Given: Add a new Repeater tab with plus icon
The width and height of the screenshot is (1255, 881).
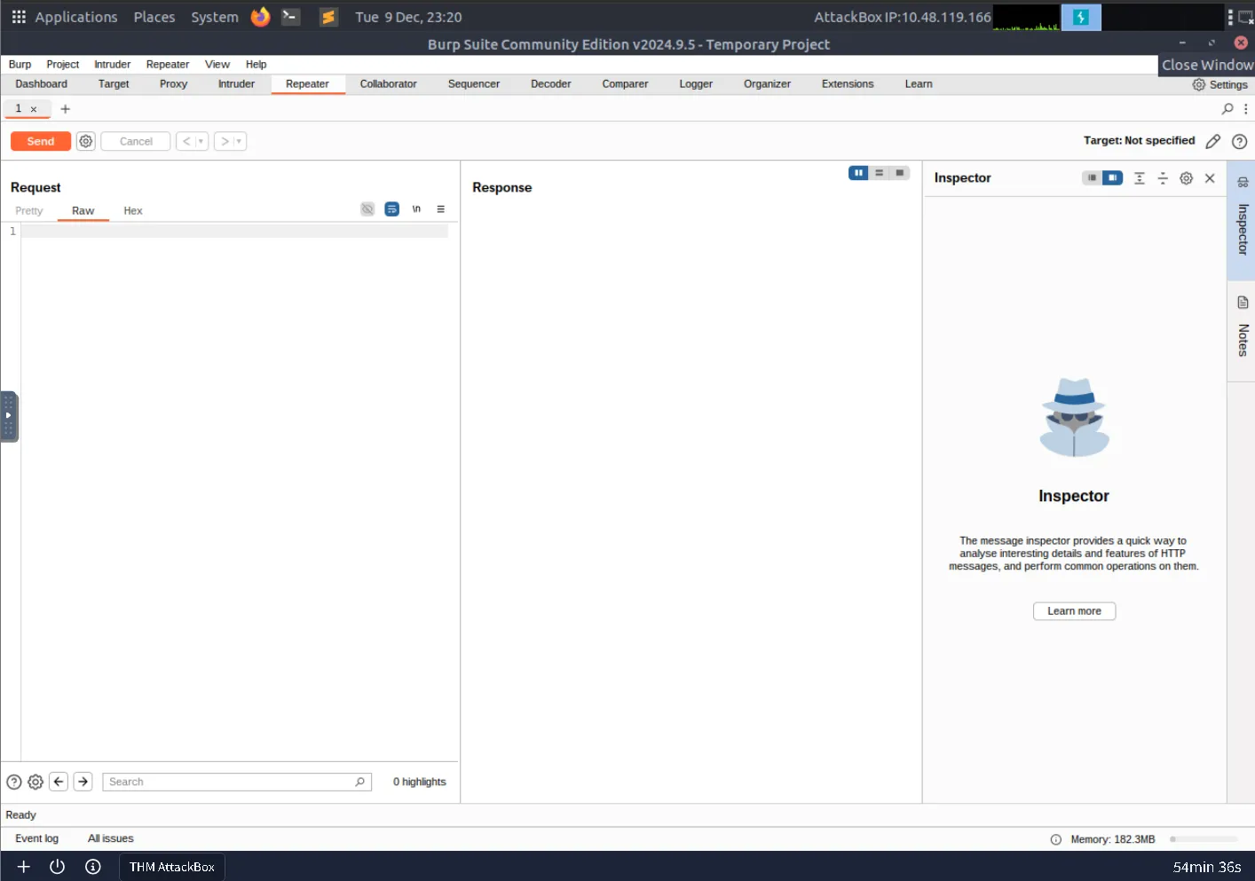Looking at the screenshot, I should 65,109.
